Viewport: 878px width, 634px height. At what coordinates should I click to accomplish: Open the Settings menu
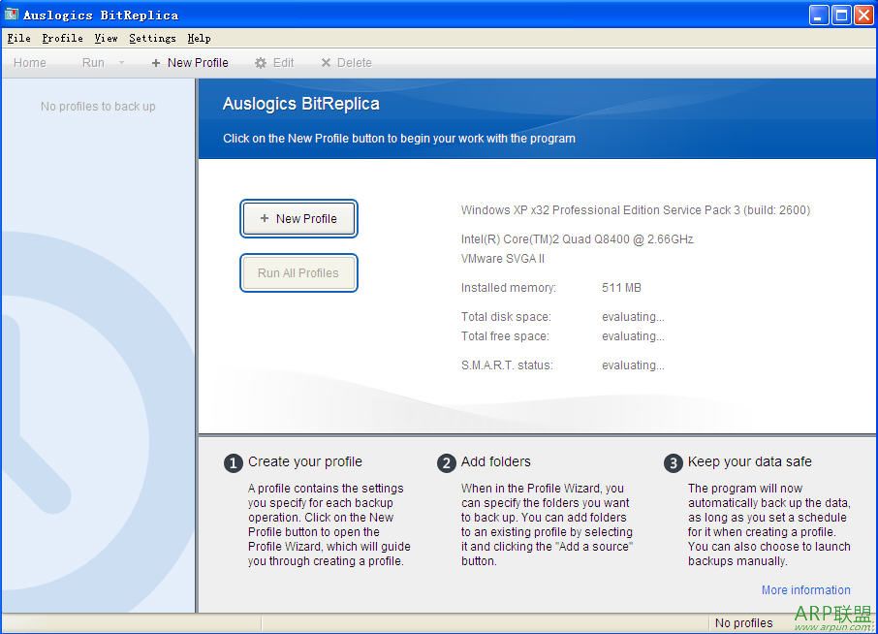[x=152, y=39]
